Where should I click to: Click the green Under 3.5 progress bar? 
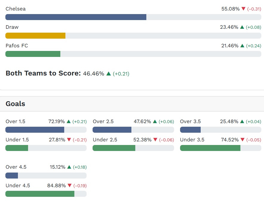[x=210, y=148]
